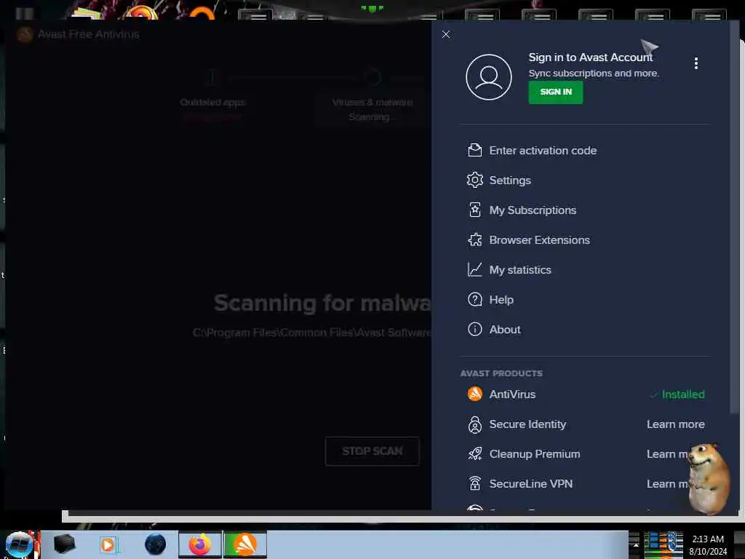
Task: Click the My statistics chart icon
Action: (x=474, y=269)
